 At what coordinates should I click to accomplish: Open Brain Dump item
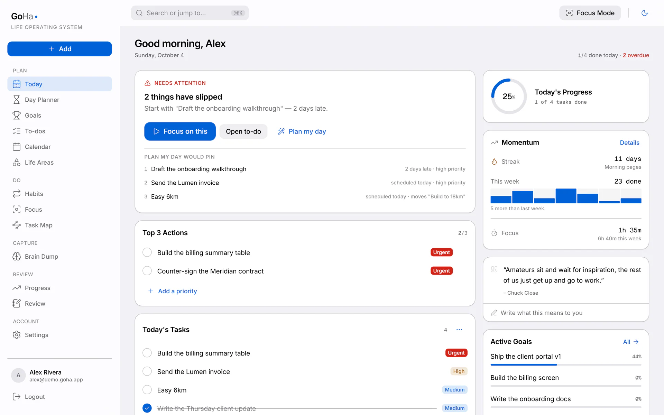click(59, 257)
